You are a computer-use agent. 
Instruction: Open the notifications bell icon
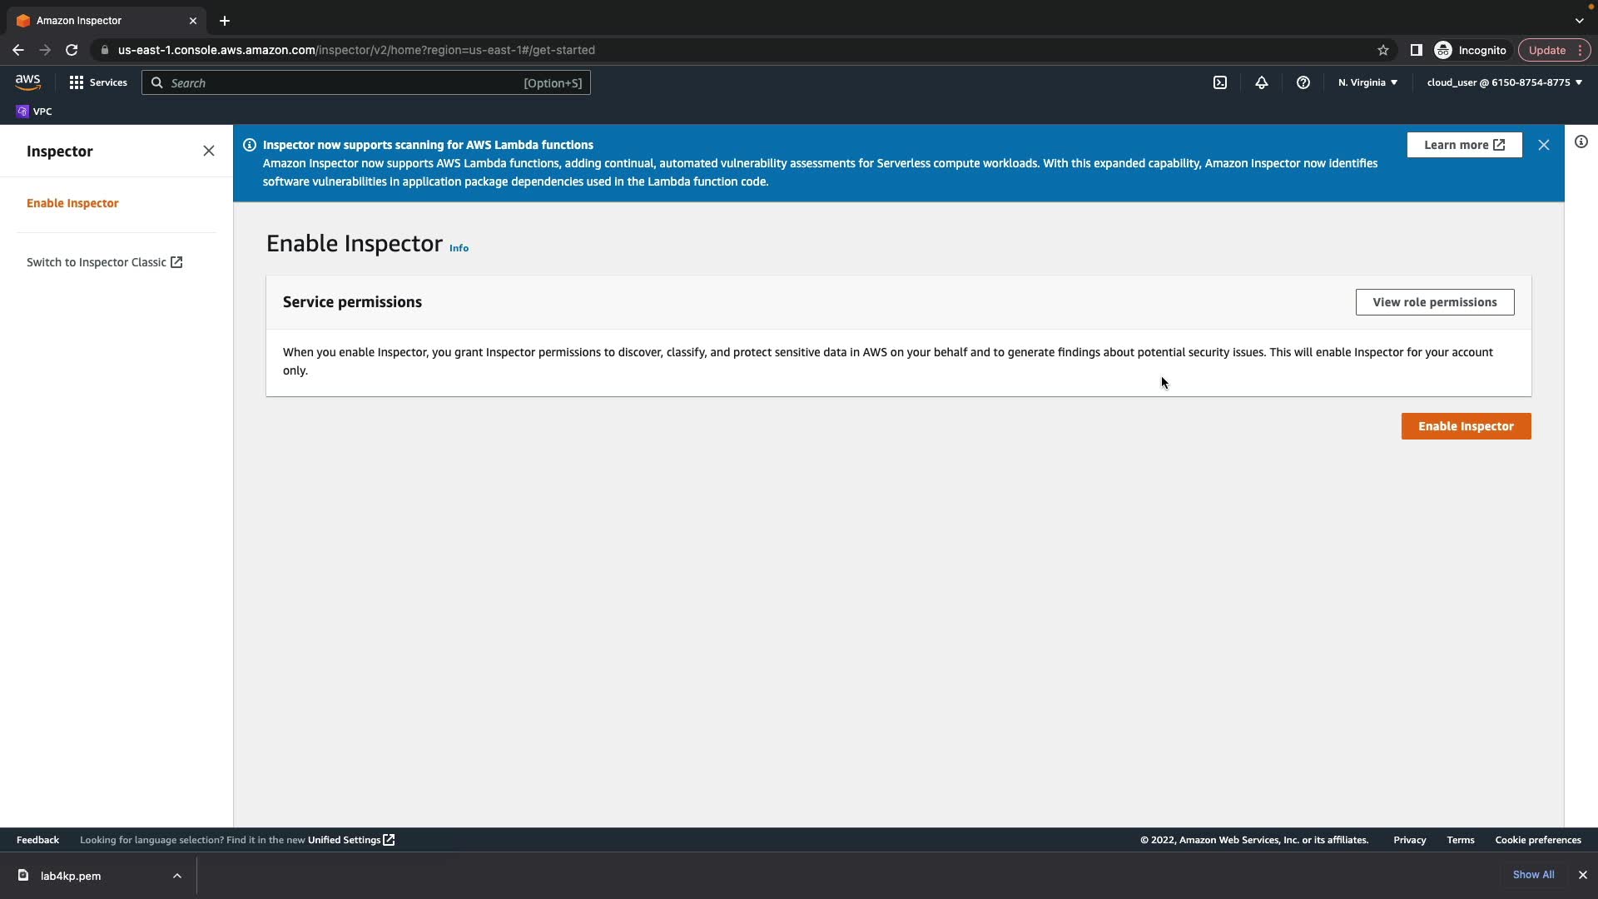pyautogui.click(x=1262, y=82)
